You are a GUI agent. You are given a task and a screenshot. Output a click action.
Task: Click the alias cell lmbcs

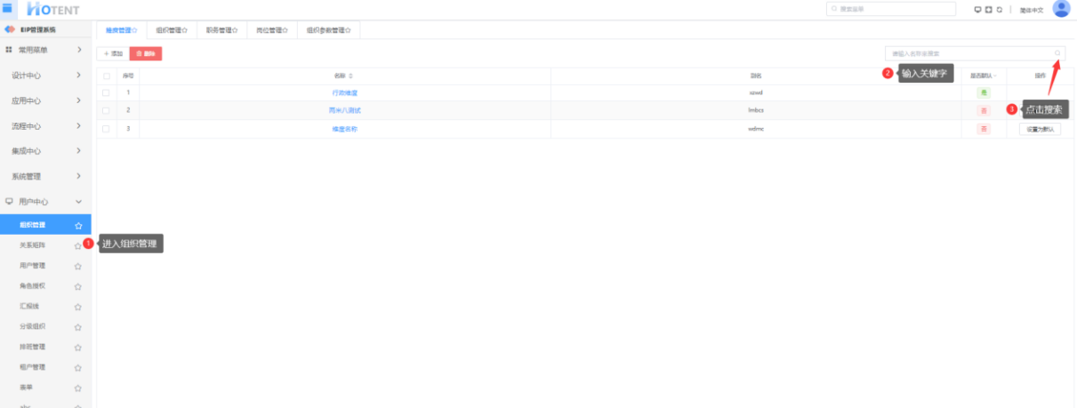[x=756, y=110]
